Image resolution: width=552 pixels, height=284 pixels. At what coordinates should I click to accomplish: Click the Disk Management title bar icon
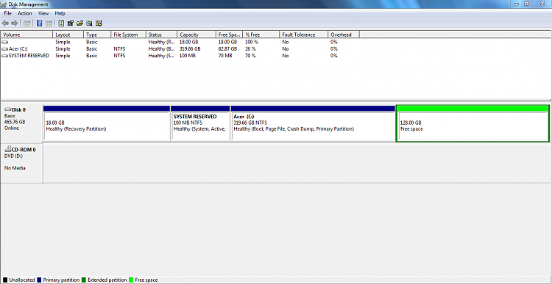(4, 4)
